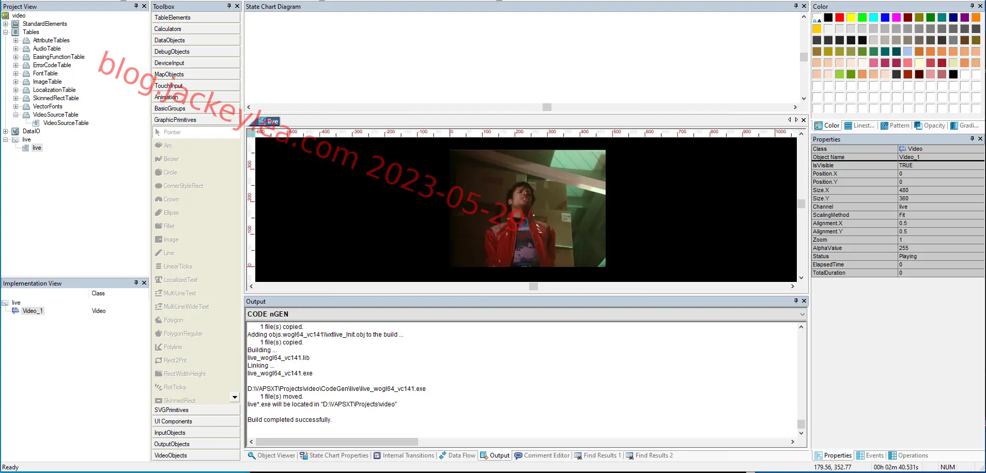Open the Data Flow tab
Viewport: 986px width, 473px height.
457,455
